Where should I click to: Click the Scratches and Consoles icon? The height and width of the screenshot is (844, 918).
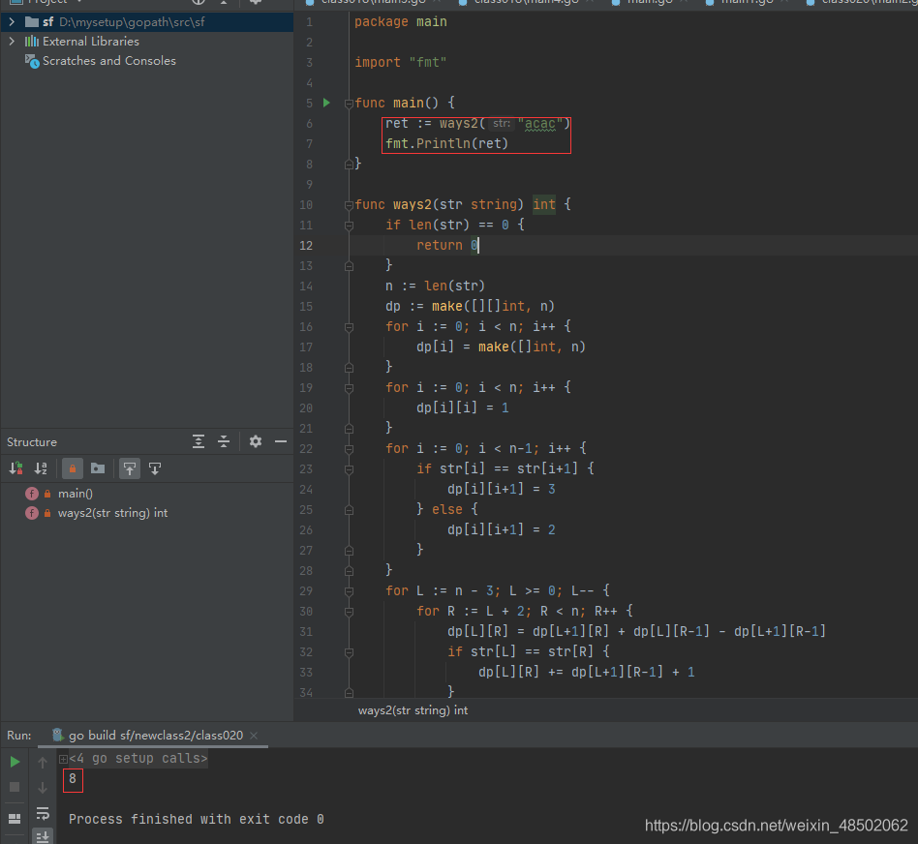pos(32,61)
